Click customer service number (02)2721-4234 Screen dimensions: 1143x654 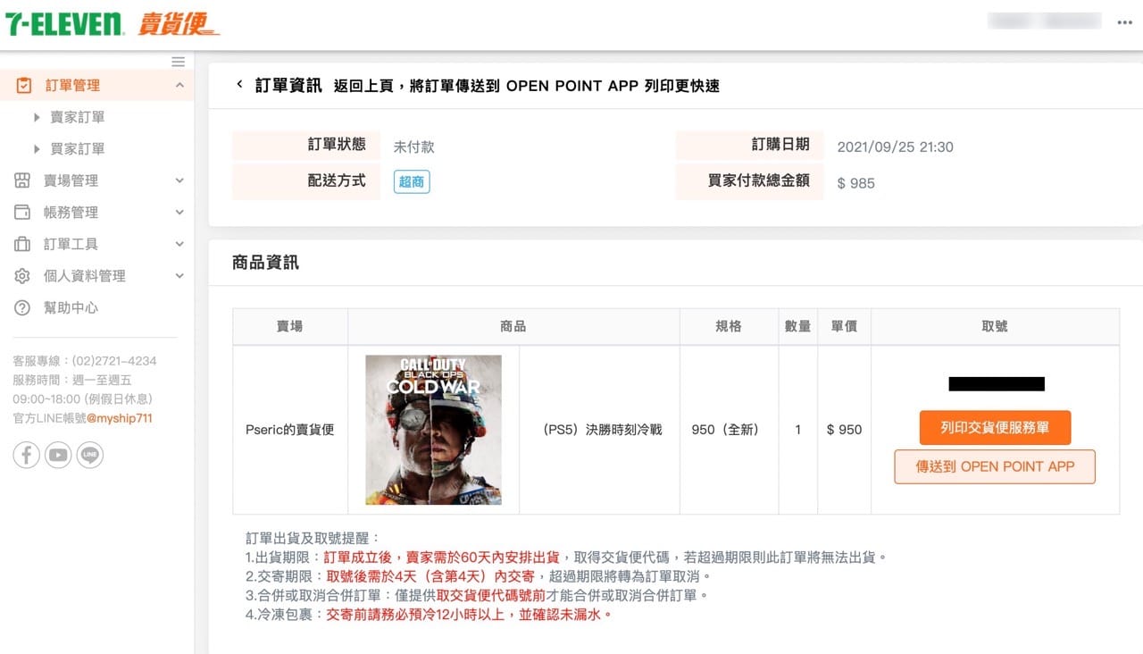click(114, 361)
